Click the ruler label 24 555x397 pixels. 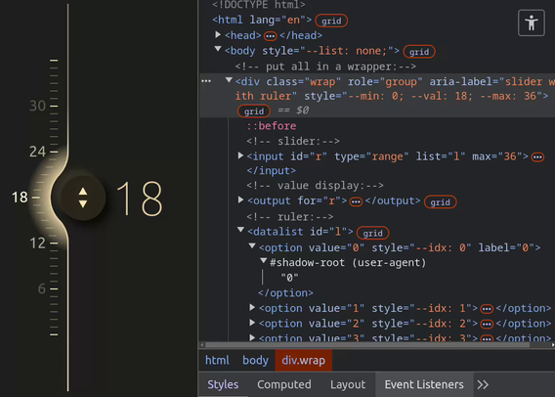37,152
